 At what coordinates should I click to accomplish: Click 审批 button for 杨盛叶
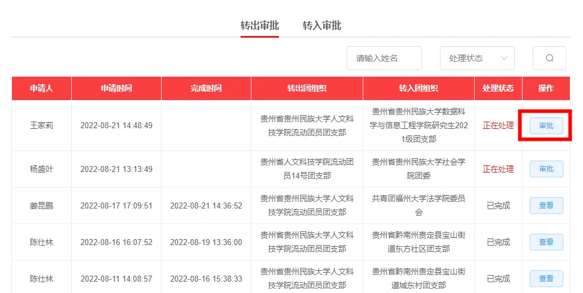coord(546,169)
